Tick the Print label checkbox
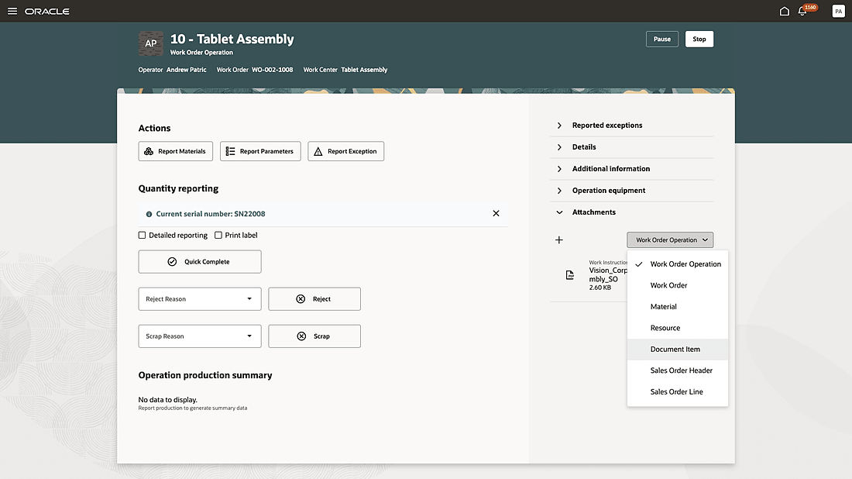The width and height of the screenshot is (852, 479). coord(218,235)
